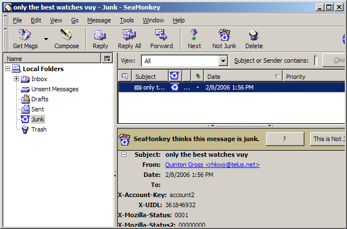Screen dimensions: 347x229
Task: Mark message as Not Junk
Action: 225,39
